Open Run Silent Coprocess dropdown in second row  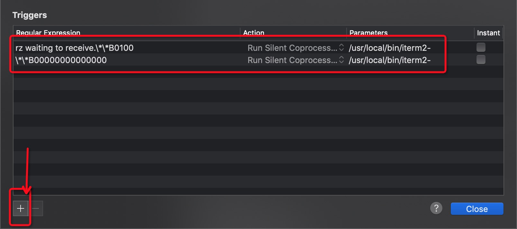292,60
